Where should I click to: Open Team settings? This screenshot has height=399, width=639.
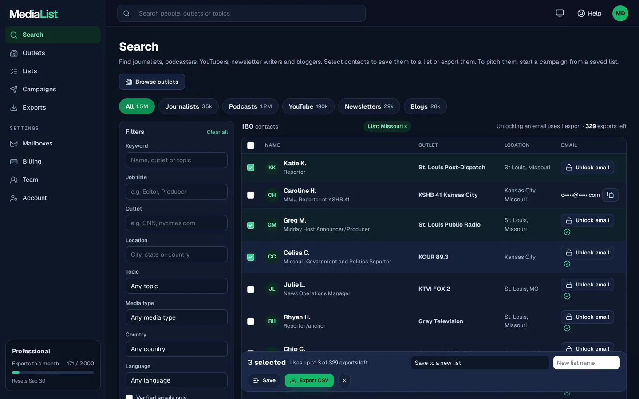(x=53, y=180)
